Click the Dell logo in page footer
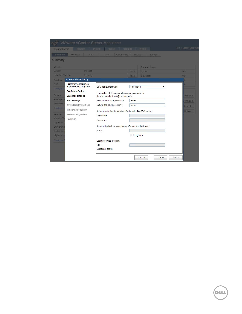Image resolution: width=242 pixels, height=314 pixels. (x=220, y=292)
